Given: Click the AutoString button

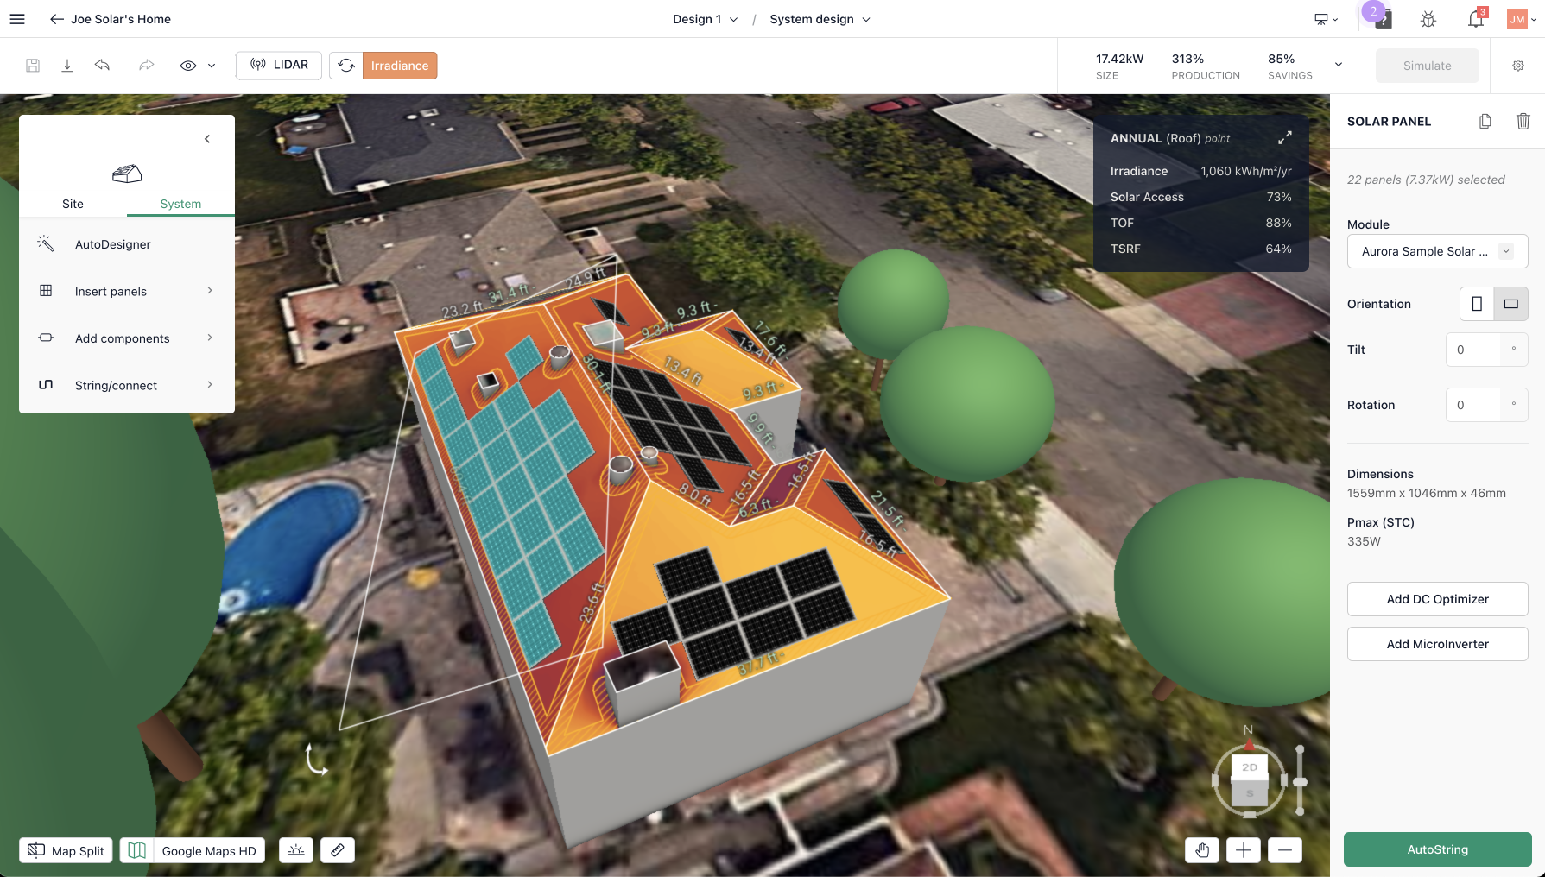Looking at the screenshot, I should (1437, 849).
